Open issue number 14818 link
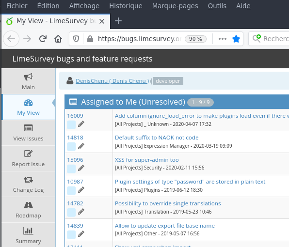This screenshot has width=289, height=247. pyautogui.click(x=75, y=138)
